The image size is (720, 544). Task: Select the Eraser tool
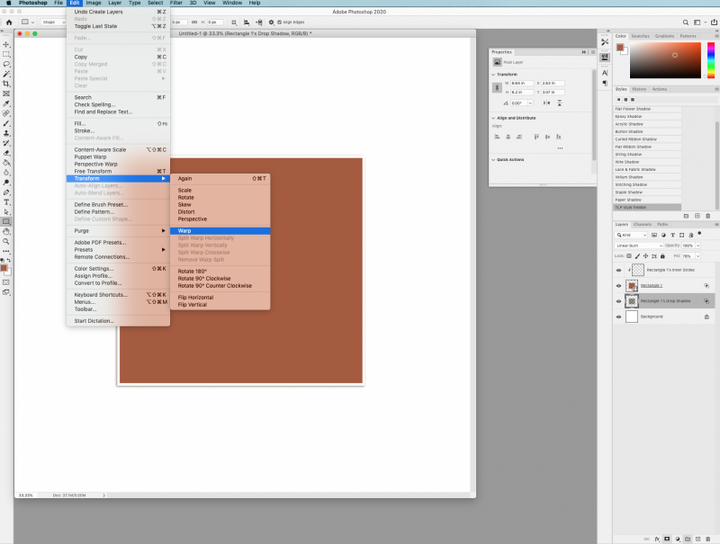[x=6, y=153]
